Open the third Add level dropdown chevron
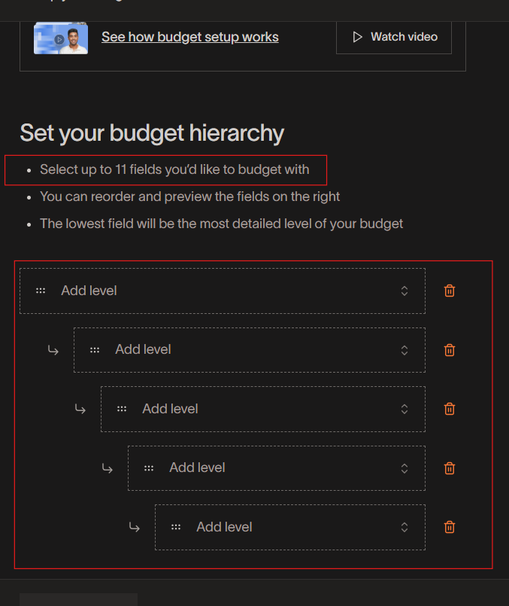Image resolution: width=509 pixels, height=606 pixels. pyautogui.click(x=404, y=409)
